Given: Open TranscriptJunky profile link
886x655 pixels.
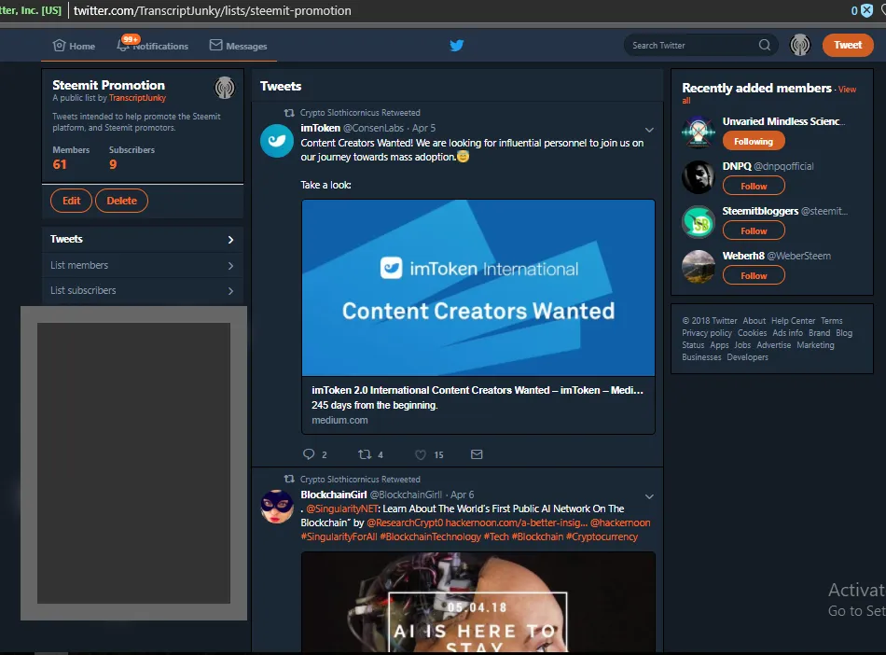Looking at the screenshot, I should click(137, 98).
